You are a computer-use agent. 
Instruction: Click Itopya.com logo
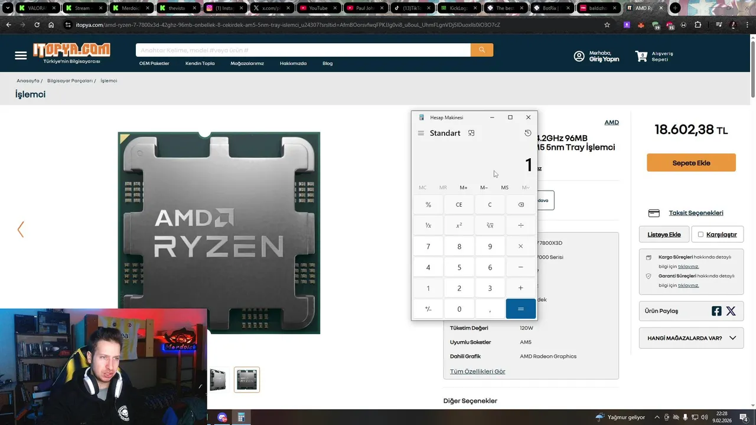(71, 51)
